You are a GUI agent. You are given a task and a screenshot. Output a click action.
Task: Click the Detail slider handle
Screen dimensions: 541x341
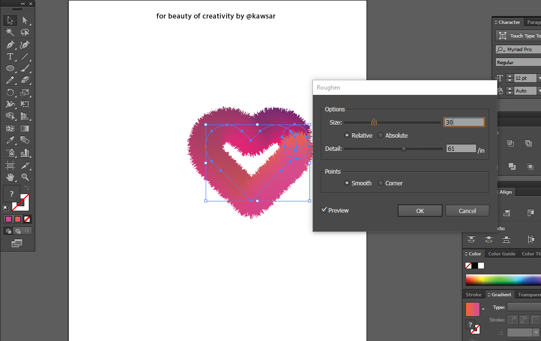[404, 148]
